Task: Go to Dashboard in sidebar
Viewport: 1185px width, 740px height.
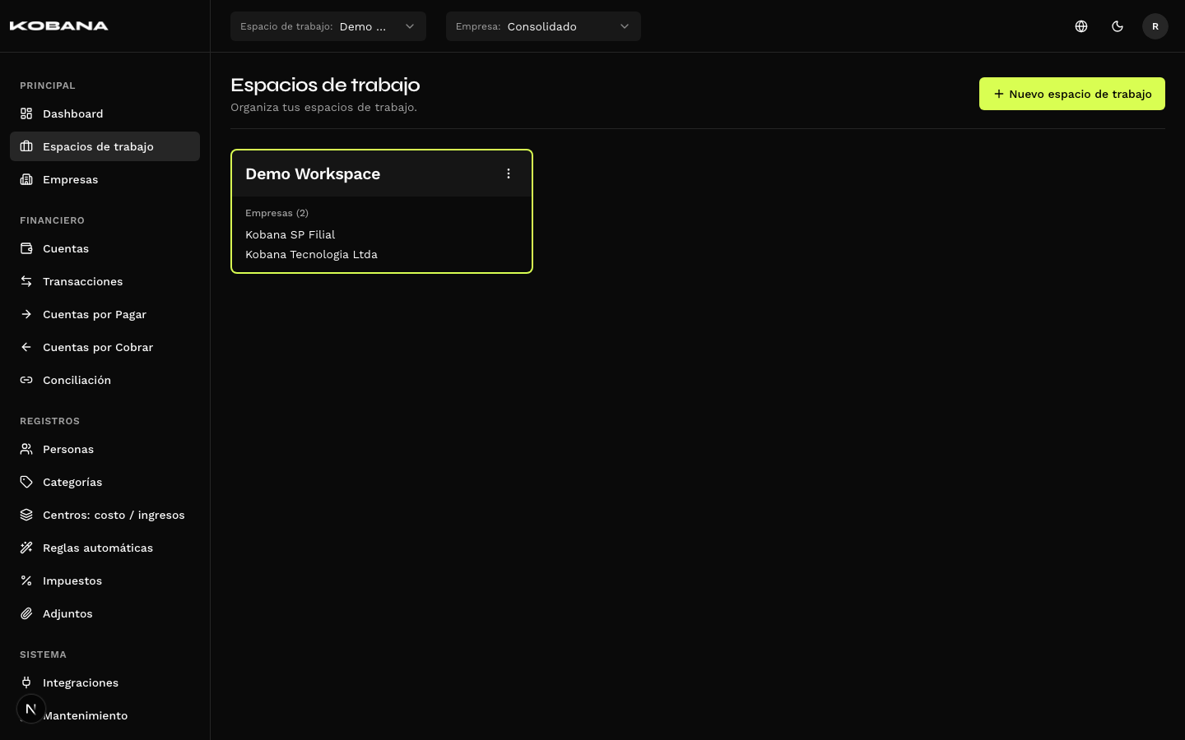Action: click(105, 113)
